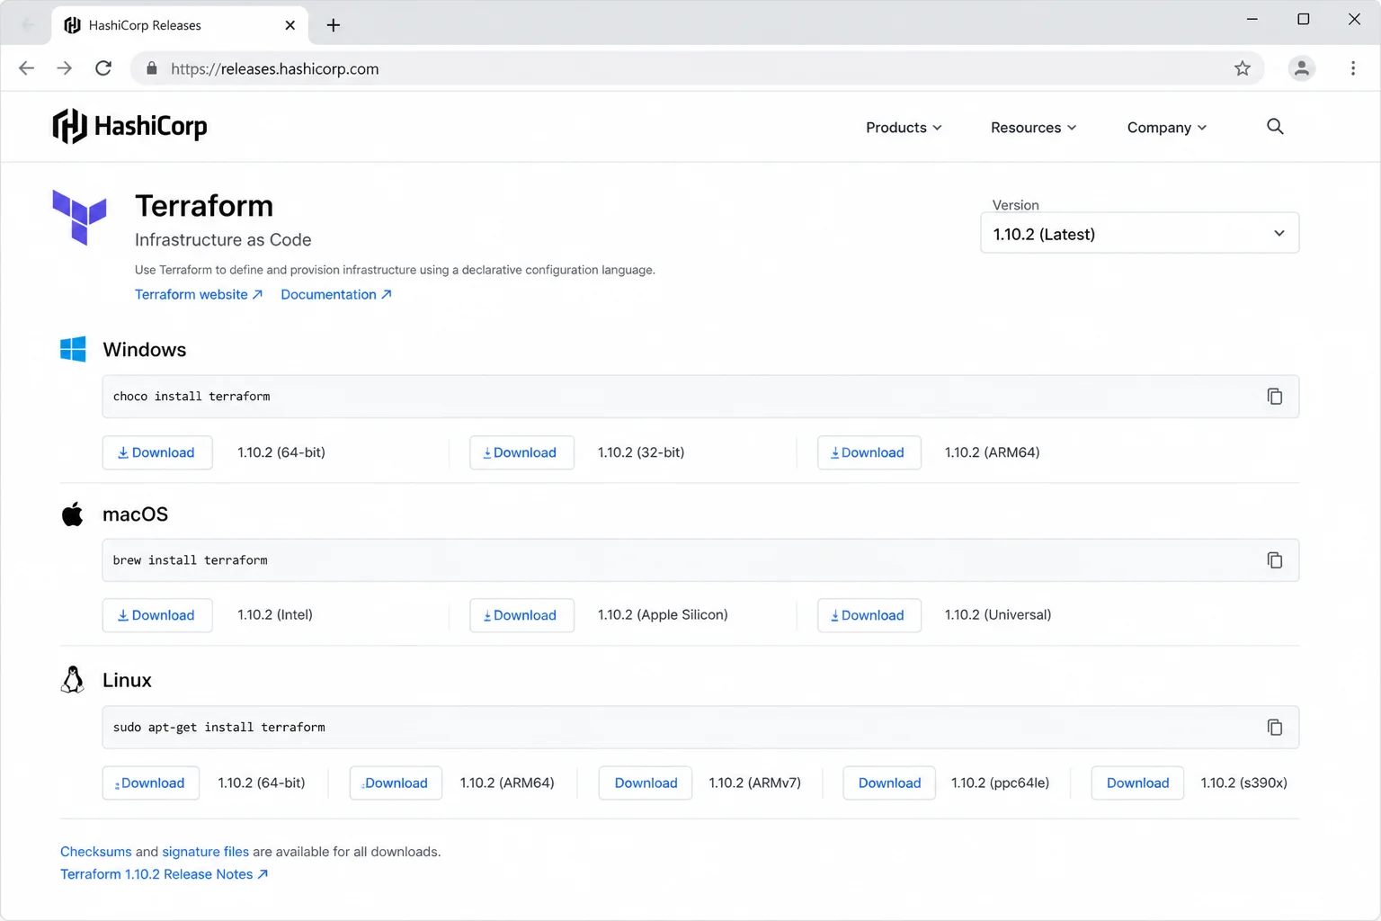Download macOS 1.10.2 Universal
This screenshot has height=921, width=1381.
click(869, 615)
